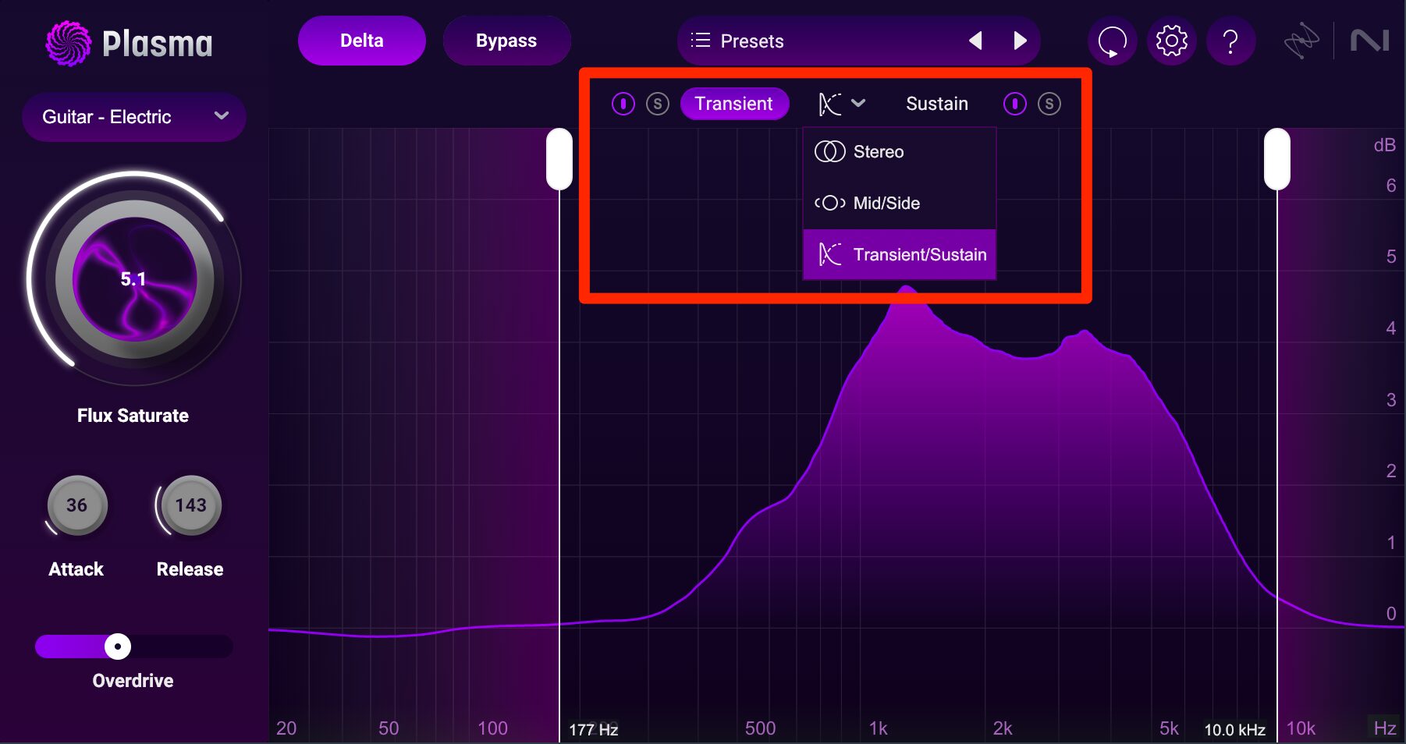Select the Sustain channel tab
The width and height of the screenshot is (1406, 744).
(936, 104)
